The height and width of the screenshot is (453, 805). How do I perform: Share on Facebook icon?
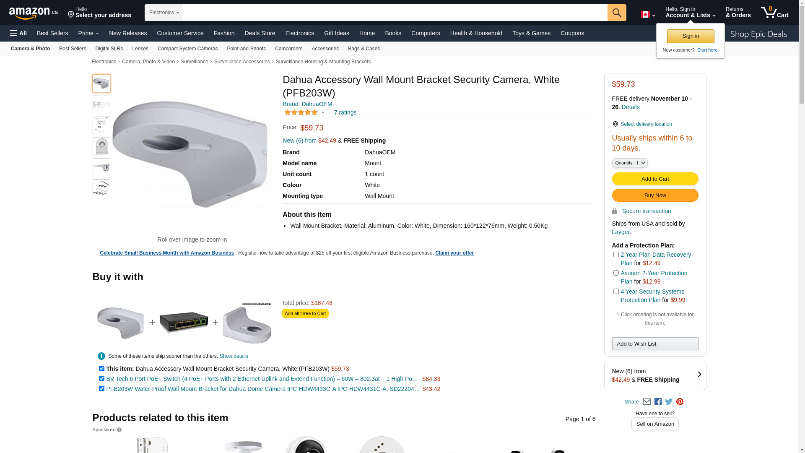tap(658, 402)
